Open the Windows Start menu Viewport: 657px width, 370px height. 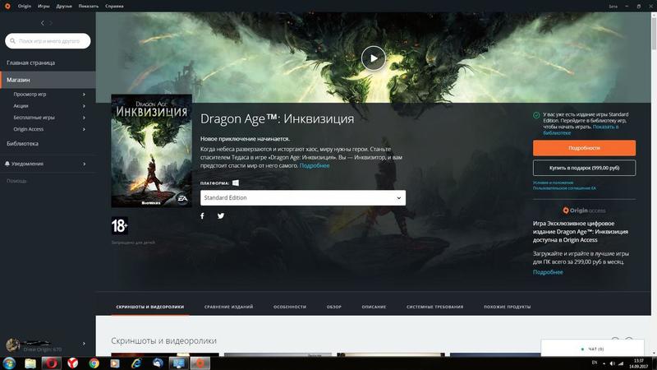click(9, 363)
